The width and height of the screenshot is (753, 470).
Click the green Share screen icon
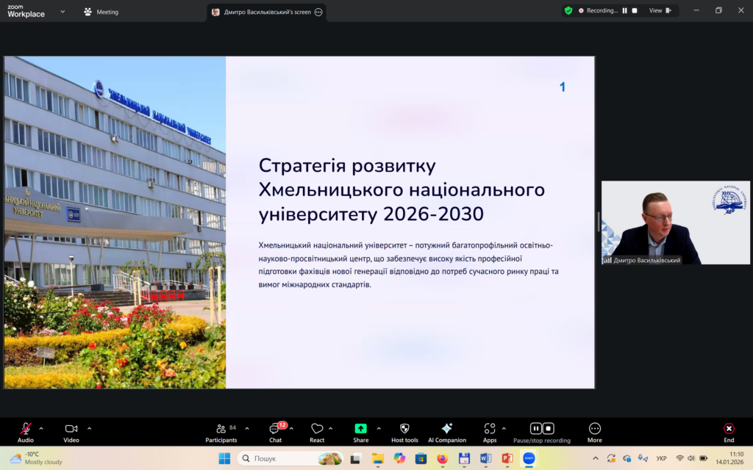[x=360, y=429]
